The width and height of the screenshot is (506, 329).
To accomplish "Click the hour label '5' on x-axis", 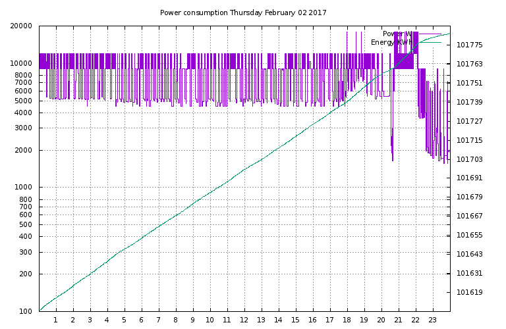I will coord(125,320).
